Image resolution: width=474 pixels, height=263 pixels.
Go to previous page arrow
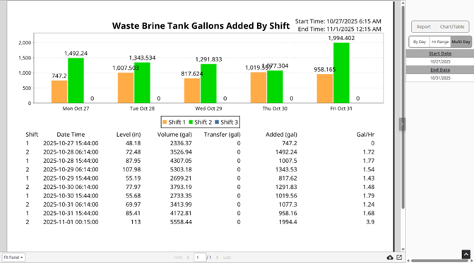(x=188, y=257)
